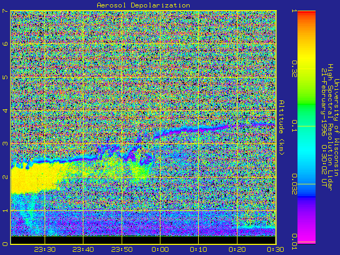Click time axis label 0:20
The image size is (340, 255).
tap(237, 250)
